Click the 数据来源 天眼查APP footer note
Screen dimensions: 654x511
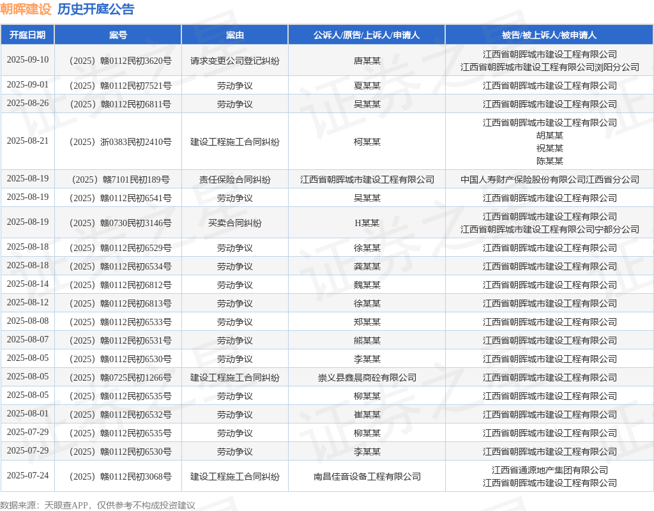[x=98, y=505]
